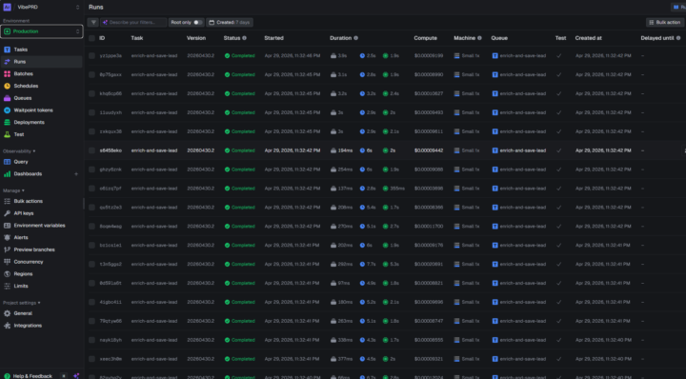Image resolution: width=686 pixels, height=379 pixels.
Task: Open the Production environment selector
Action: (x=42, y=31)
